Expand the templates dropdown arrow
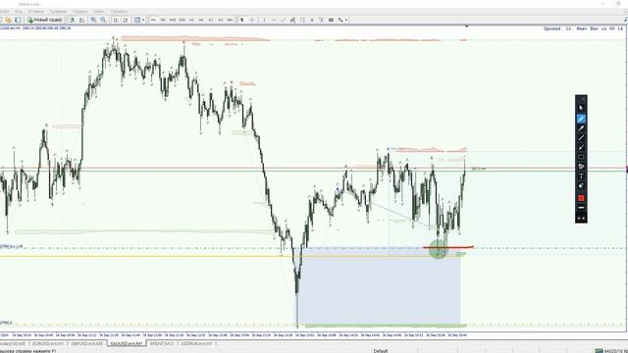The height and width of the screenshot is (353, 628). (x=143, y=20)
